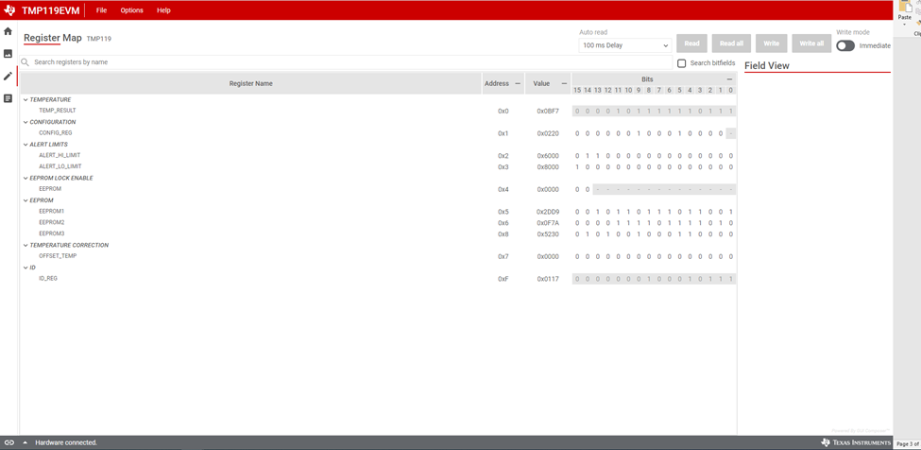
Task: Collapse the Address column minus icon
Action: click(x=518, y=83)
